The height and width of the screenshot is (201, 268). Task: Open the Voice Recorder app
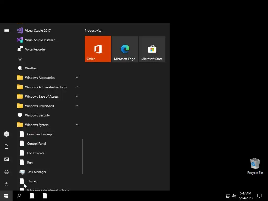47,49
